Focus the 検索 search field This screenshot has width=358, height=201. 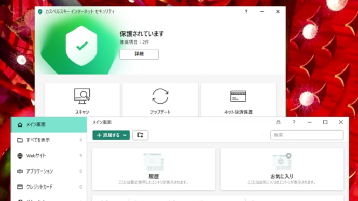tap(307, 135)
